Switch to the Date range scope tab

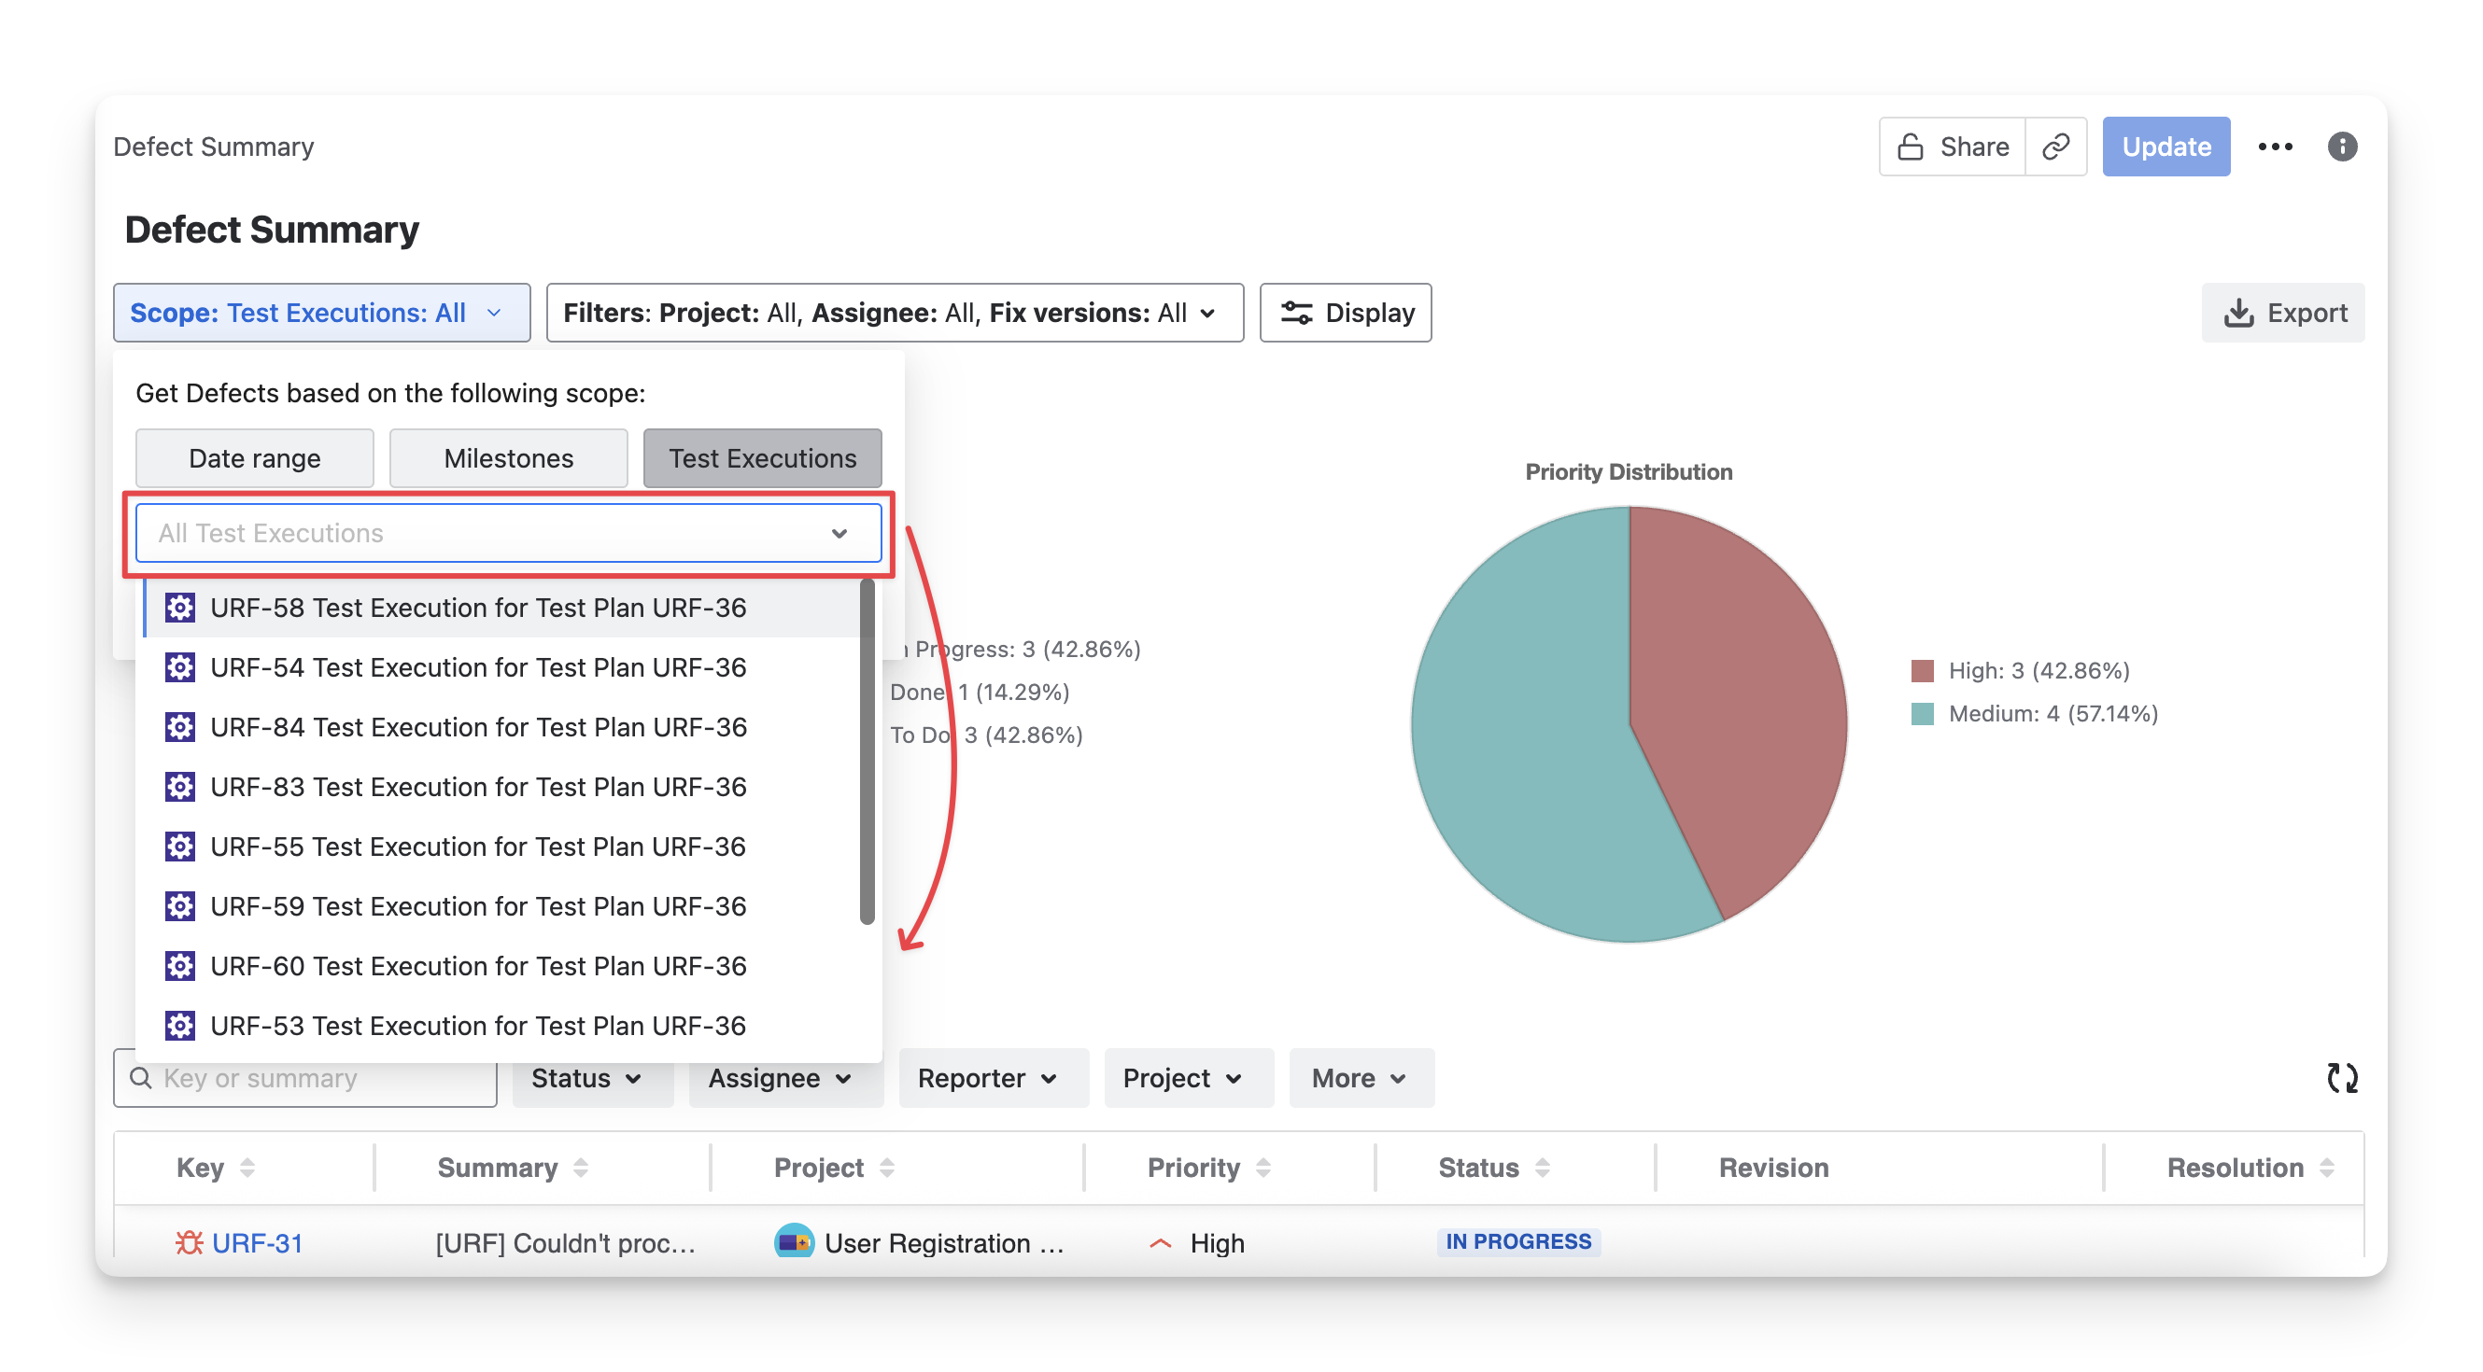[255, 458]
